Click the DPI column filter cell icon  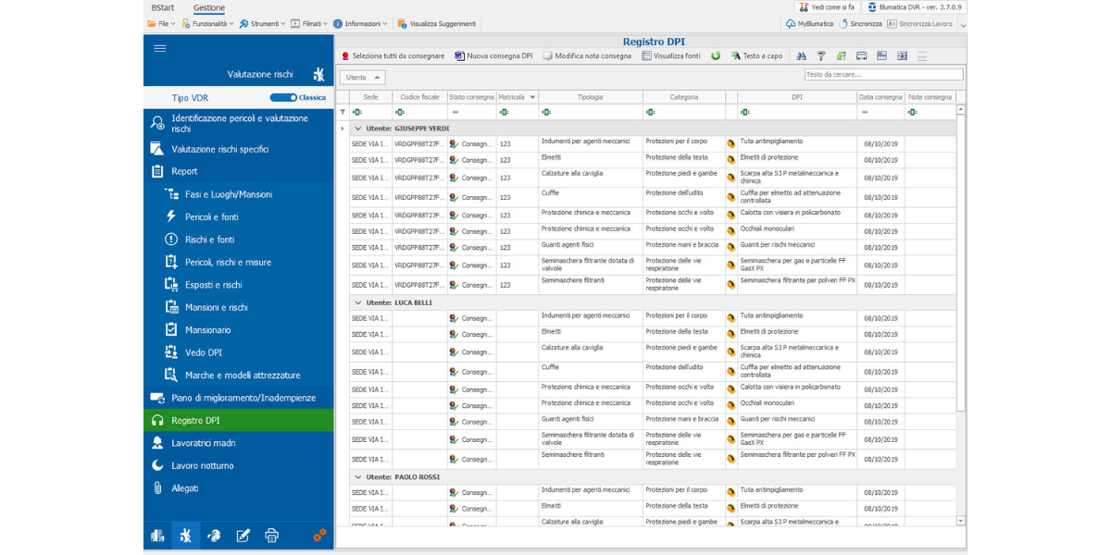coord(744,112)
